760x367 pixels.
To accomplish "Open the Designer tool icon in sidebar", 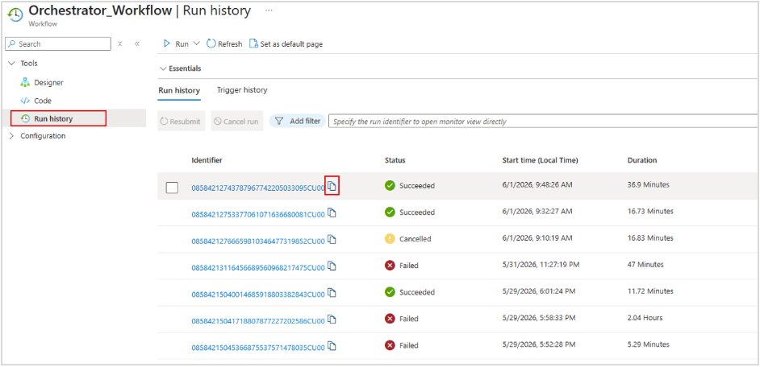I will (25, 83).
